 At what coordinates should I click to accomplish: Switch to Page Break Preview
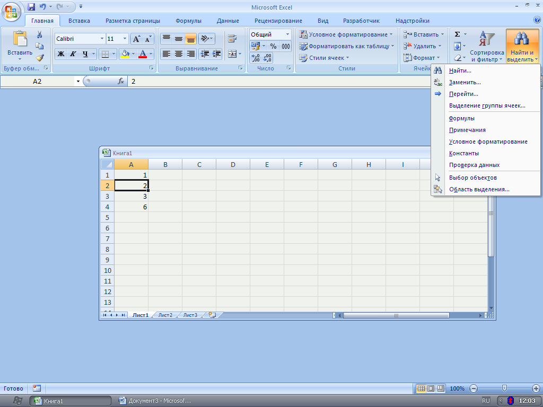(x=441, y=388)
